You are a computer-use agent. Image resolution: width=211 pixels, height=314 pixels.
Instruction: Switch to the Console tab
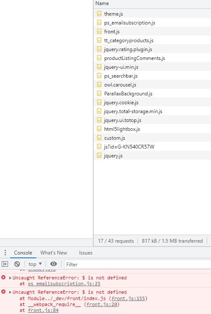23,253
